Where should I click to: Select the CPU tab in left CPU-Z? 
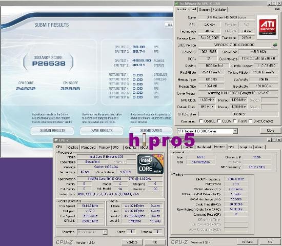click(59, 147)
